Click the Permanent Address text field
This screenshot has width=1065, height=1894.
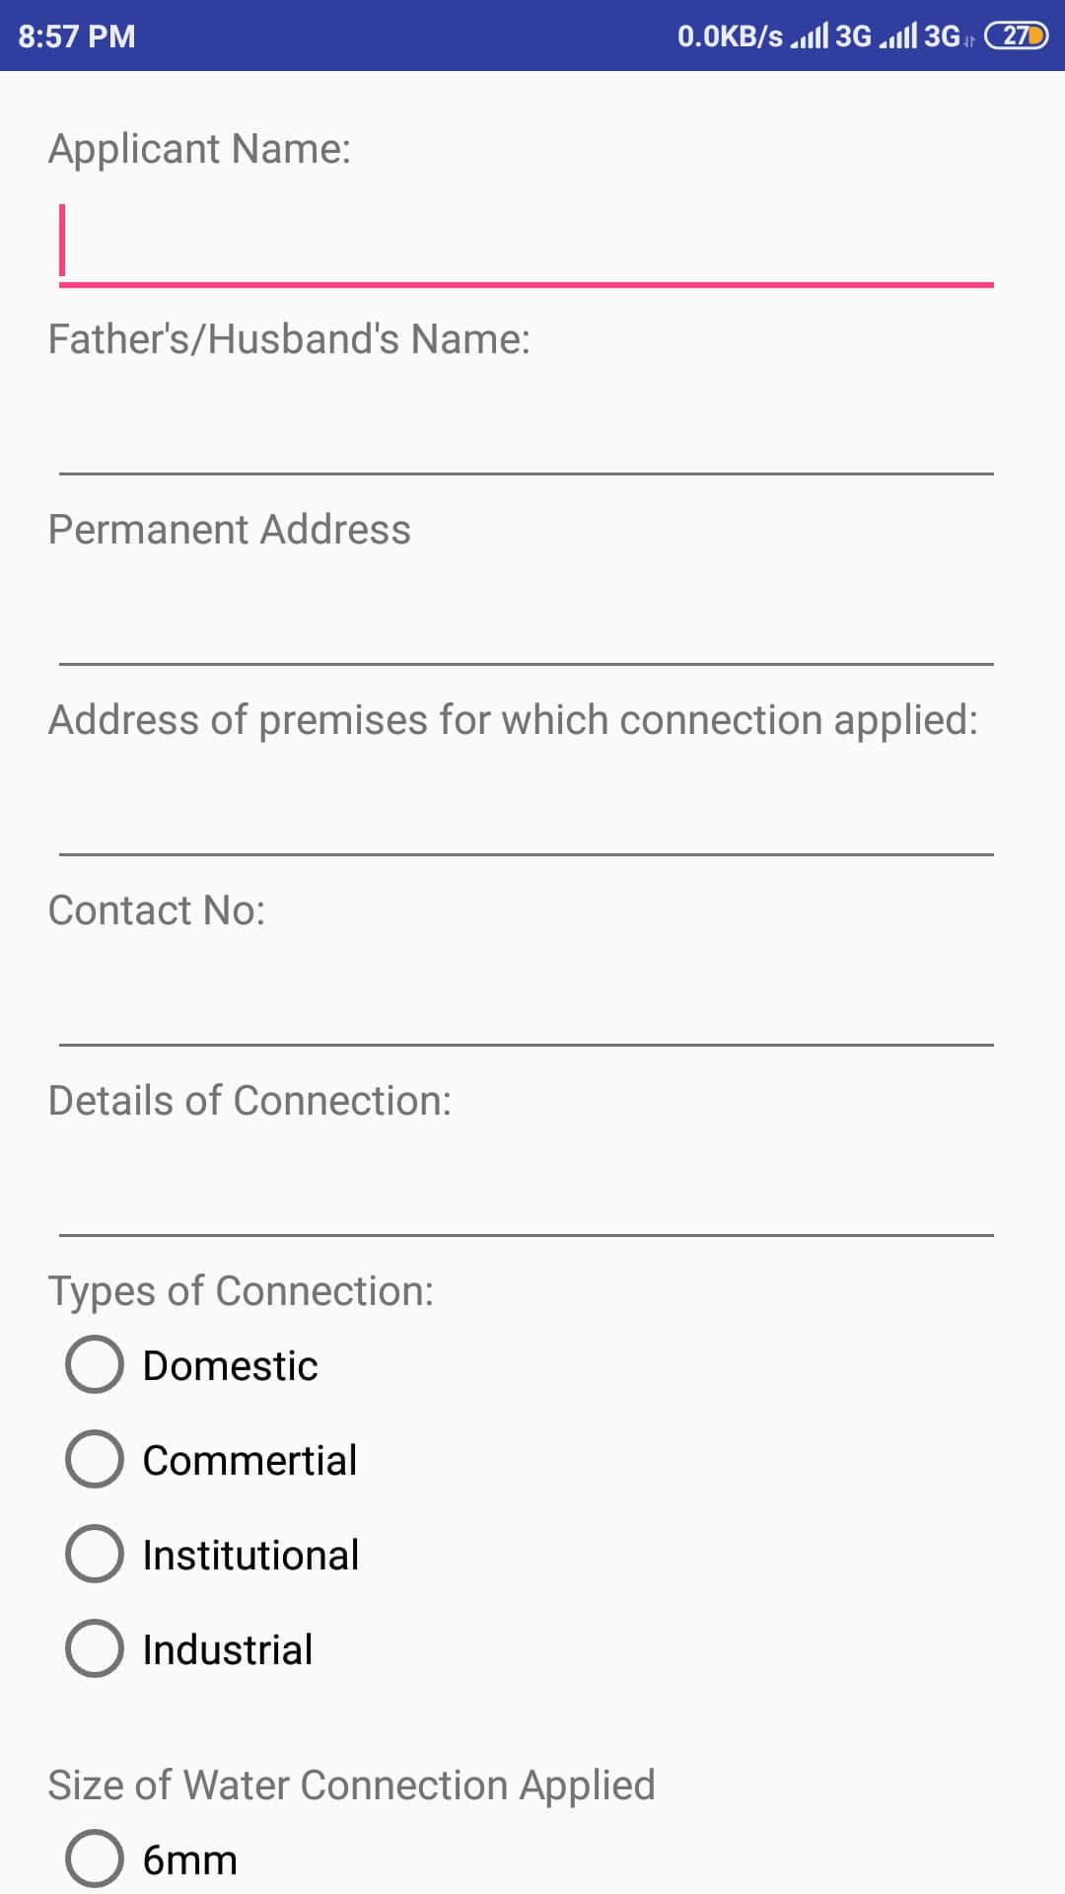coord(526,622)
